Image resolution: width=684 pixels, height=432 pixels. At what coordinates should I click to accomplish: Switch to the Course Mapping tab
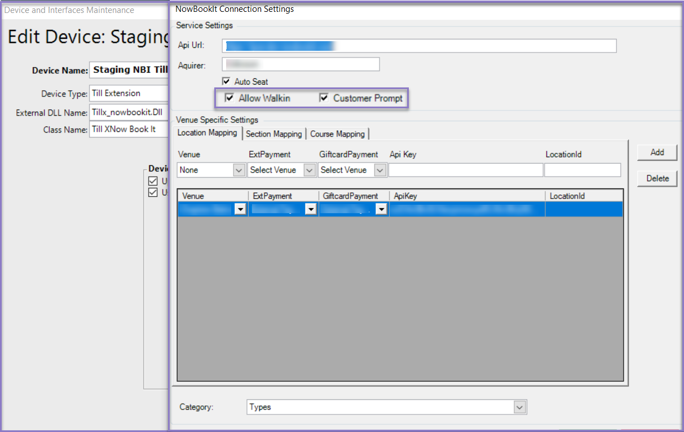pos(338,134)
